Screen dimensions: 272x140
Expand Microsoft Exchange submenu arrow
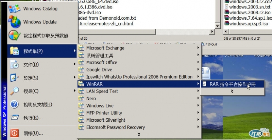click(x=198, y=47)
